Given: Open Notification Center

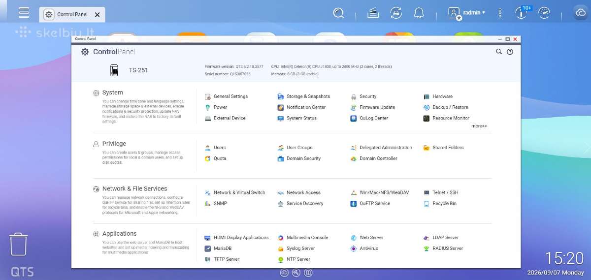Looking at the screenshot, I should click(301, 107).
